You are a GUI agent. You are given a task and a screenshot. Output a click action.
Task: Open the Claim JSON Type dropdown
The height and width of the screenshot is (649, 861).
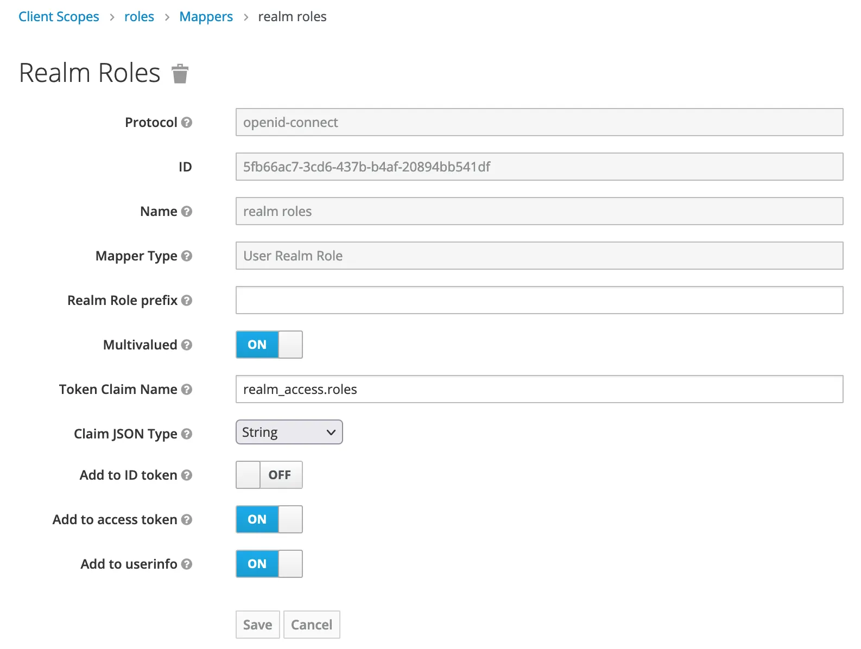click(289, 432)
